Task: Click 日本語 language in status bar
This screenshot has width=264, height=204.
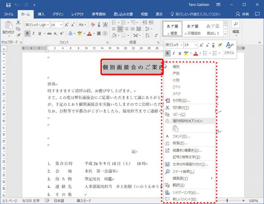Action: pos(59,201)
